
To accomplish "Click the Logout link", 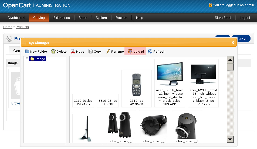I will [245, 18].
